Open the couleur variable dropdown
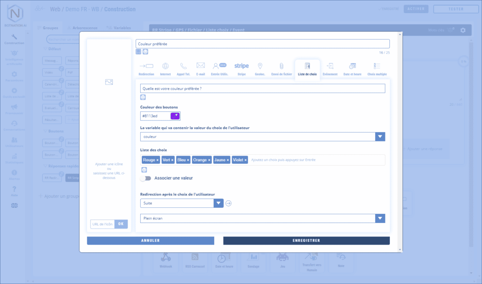Screen dimensions: 482x284 pos(380,136)
